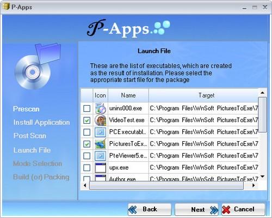Click the PteViewer5 file icon

[101, 156]
